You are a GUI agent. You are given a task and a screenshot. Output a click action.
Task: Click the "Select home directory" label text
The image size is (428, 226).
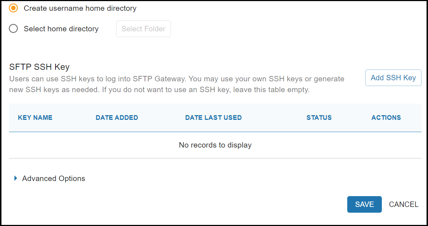click(x=61, y=29)
